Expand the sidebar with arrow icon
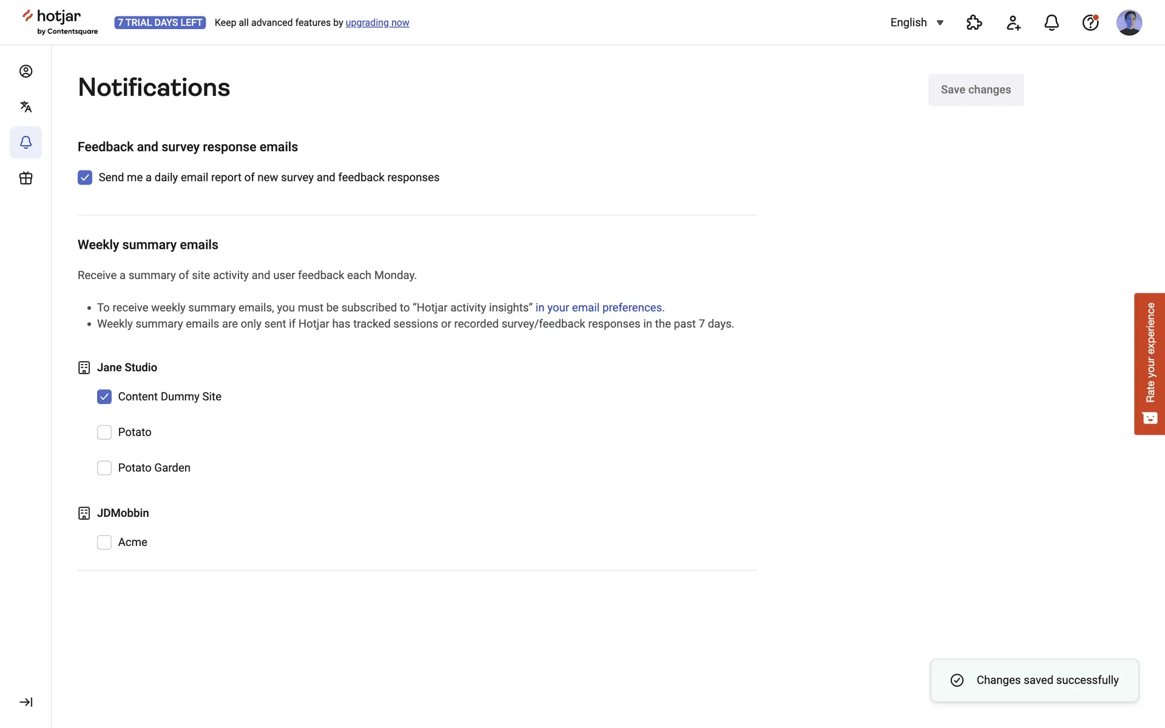The image size is (1165, 728). pos(25,702)
